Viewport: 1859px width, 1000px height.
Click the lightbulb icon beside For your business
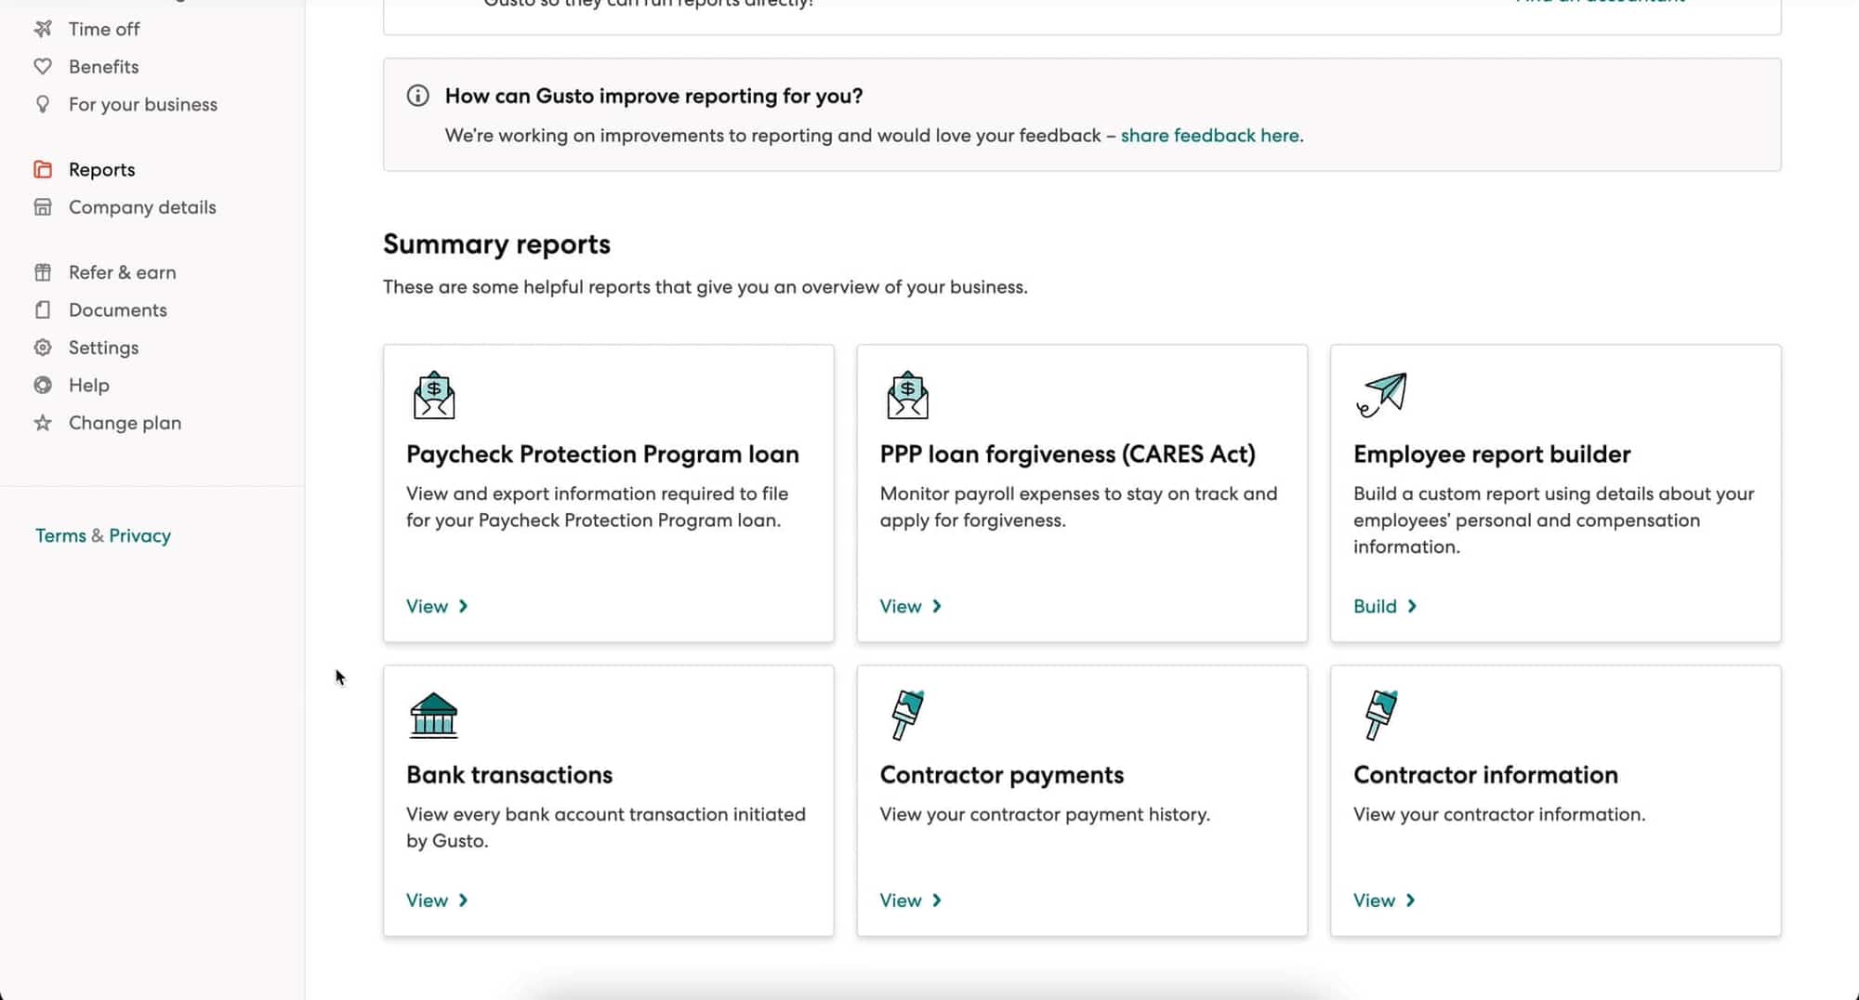(44, 104)
